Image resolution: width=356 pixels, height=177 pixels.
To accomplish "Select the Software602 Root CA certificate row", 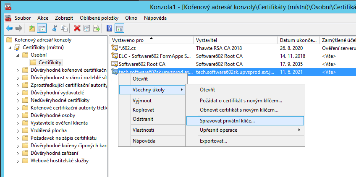I will [142, 64].
